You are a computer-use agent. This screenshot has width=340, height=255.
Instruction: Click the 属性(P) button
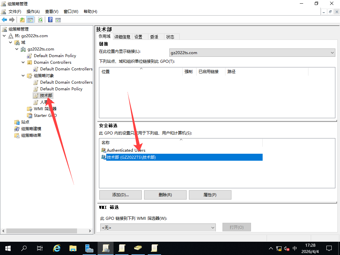pos(210,195)
